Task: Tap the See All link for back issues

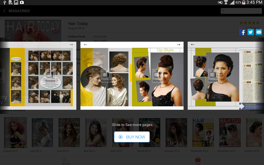Action: [254, 110]
